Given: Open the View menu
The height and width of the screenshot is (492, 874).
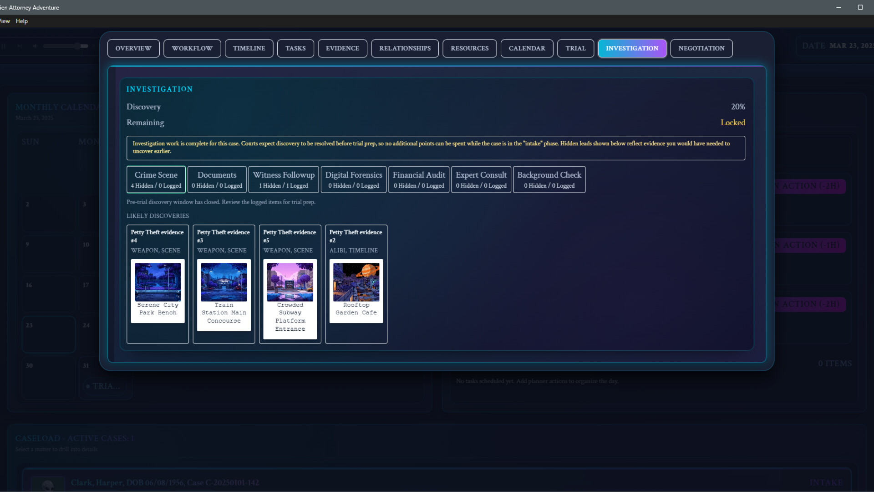Looking at the screenshot, I should (4, 21).
